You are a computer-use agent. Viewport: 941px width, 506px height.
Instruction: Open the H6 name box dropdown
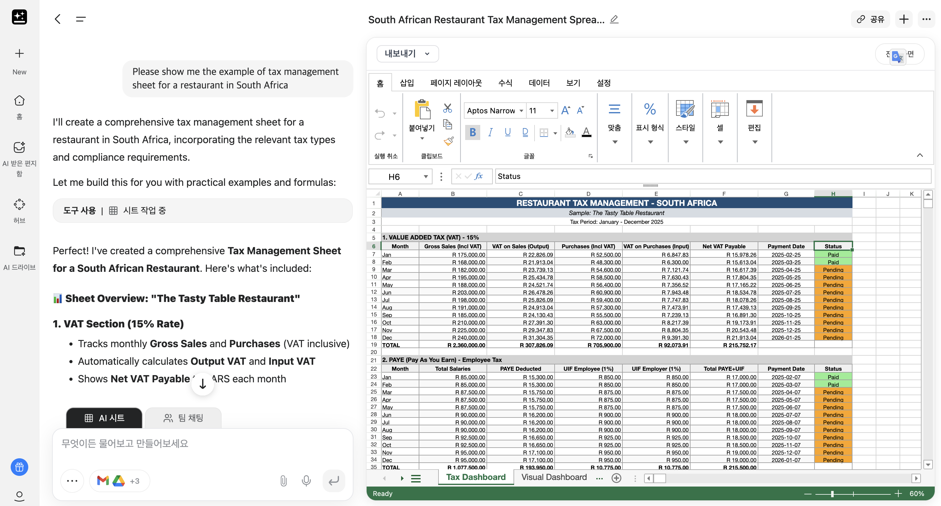pyautogui.click(x=426, y=177)
